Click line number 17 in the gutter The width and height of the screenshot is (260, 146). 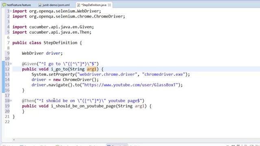tap(7, 95)
